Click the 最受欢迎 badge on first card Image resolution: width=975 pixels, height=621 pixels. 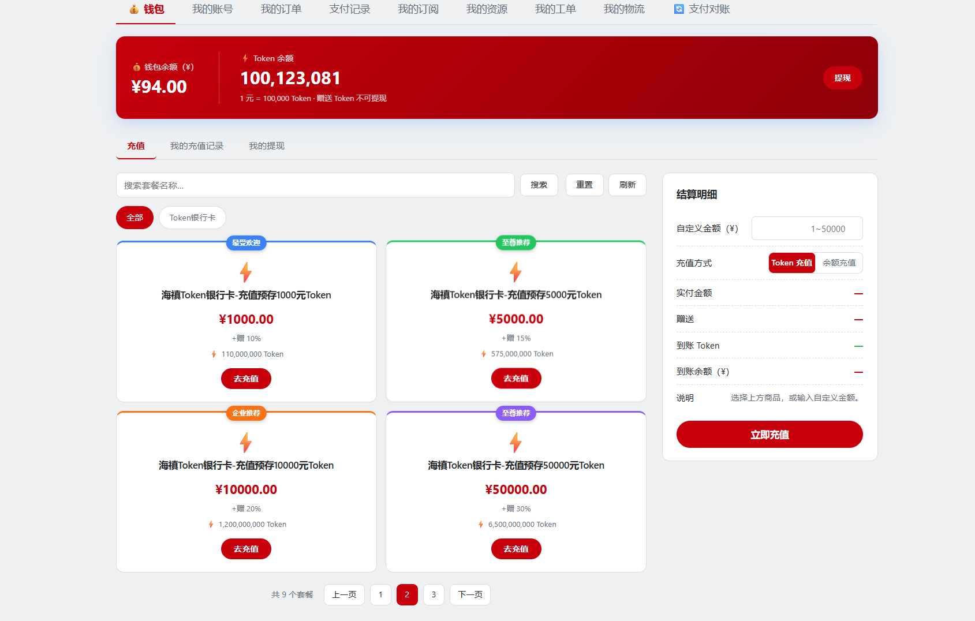coord(246,243)
